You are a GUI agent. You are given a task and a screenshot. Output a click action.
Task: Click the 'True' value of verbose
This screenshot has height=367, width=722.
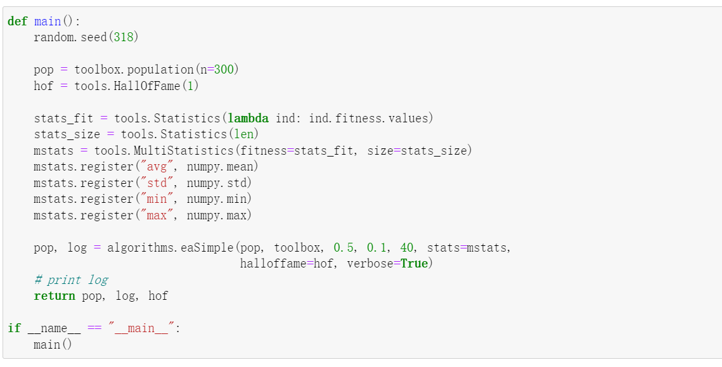(414, 264)
